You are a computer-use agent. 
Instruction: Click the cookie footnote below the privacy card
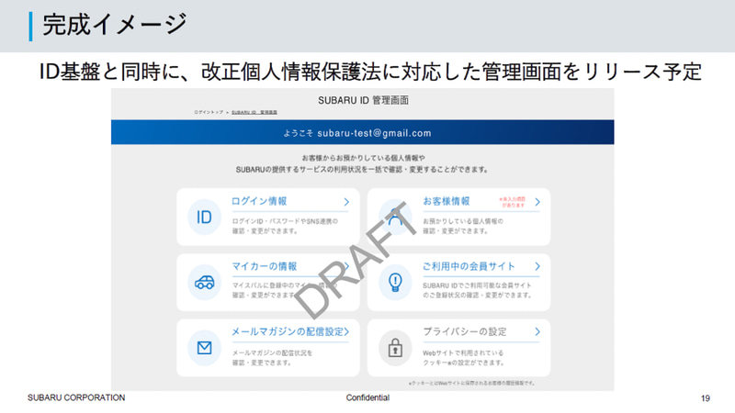[x=471, y=383]
